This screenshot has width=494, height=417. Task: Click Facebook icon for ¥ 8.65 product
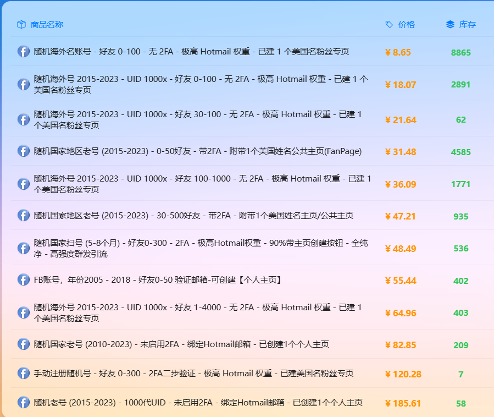24,51
